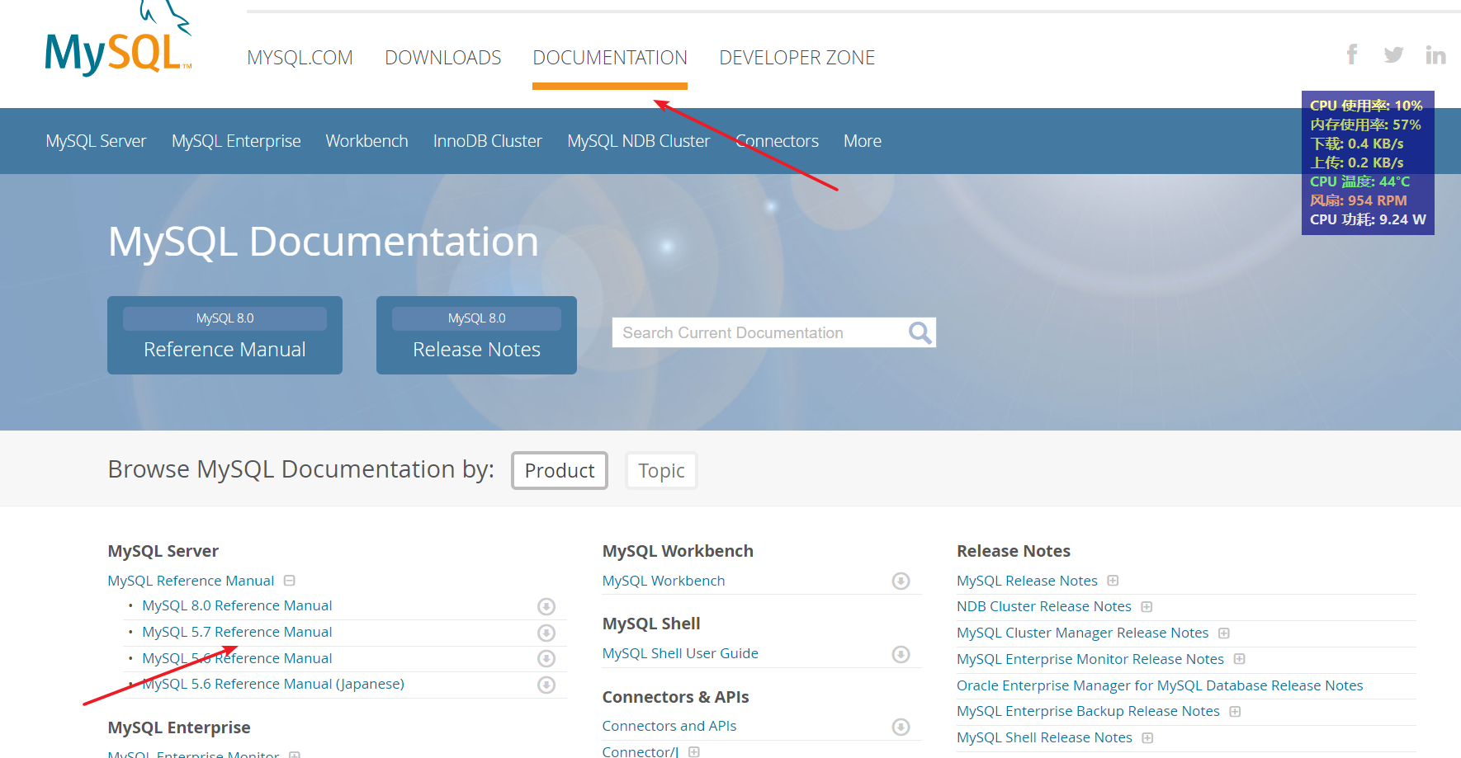Expand the MySQL Enterprise Monitor entry
Viewport: 1461px width, 758px height.
(x=295, y=754)
